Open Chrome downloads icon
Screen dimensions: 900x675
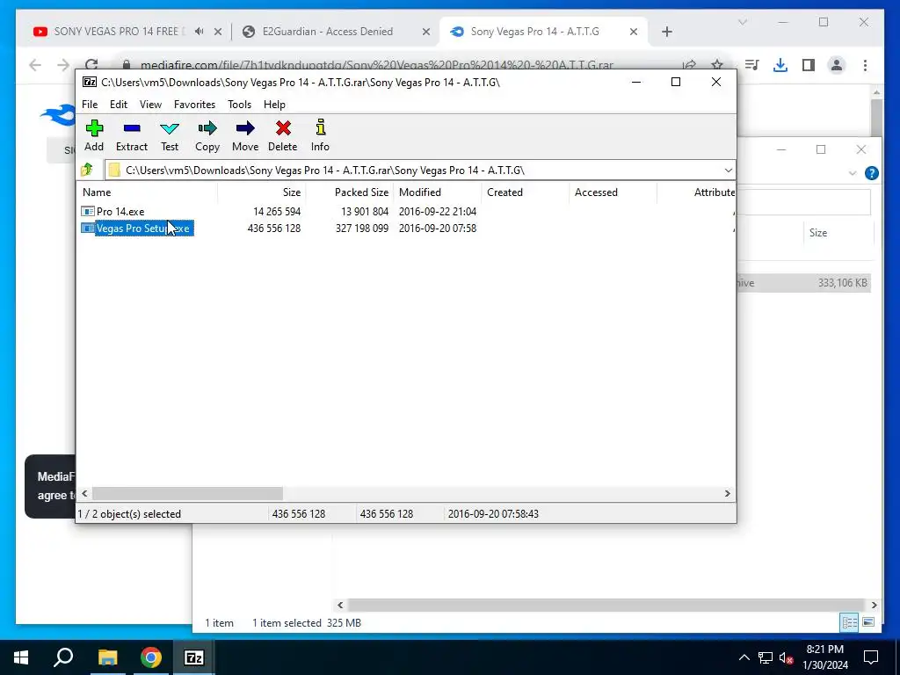tap(780, 65)
